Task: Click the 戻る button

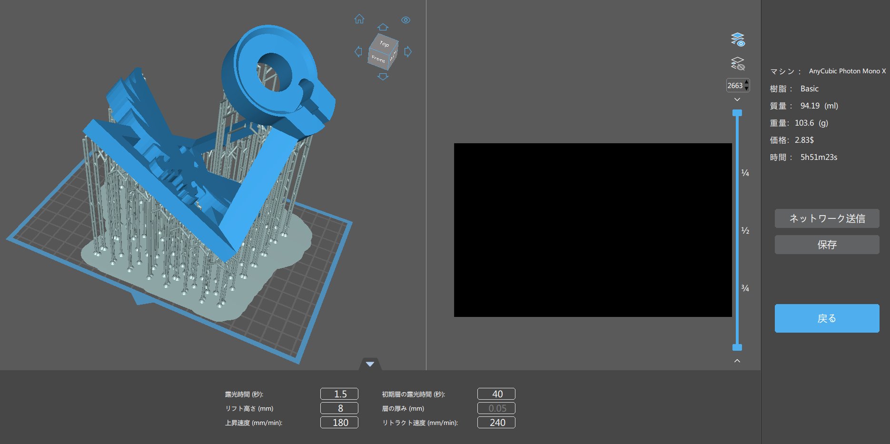Action: tap(827, 318)
